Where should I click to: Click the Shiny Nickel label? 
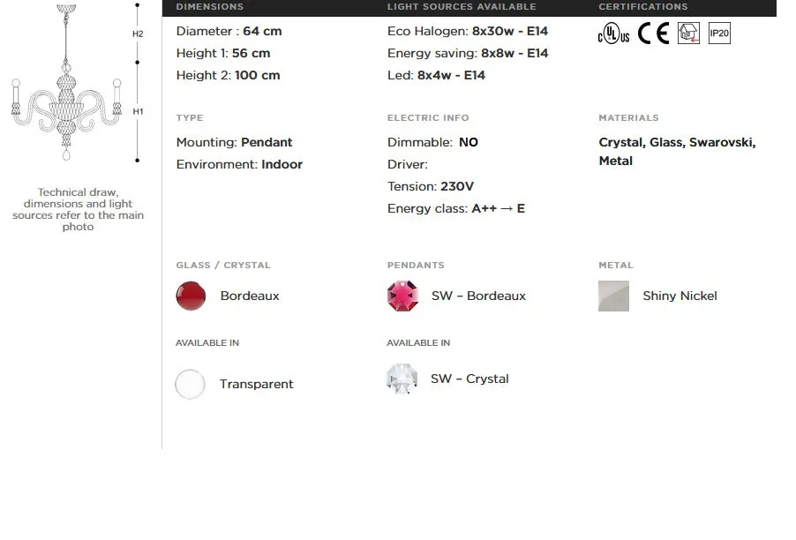(x=680, y=296)
